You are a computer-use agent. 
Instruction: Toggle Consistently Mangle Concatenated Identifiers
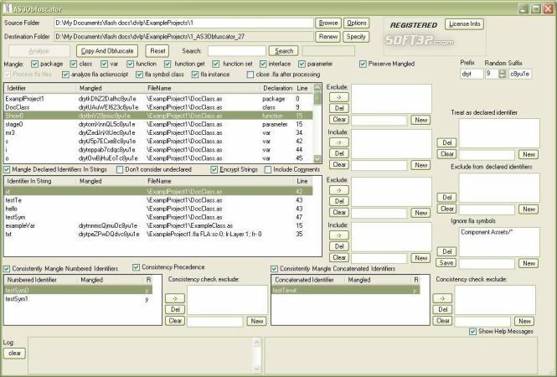[x=274, y=269]
